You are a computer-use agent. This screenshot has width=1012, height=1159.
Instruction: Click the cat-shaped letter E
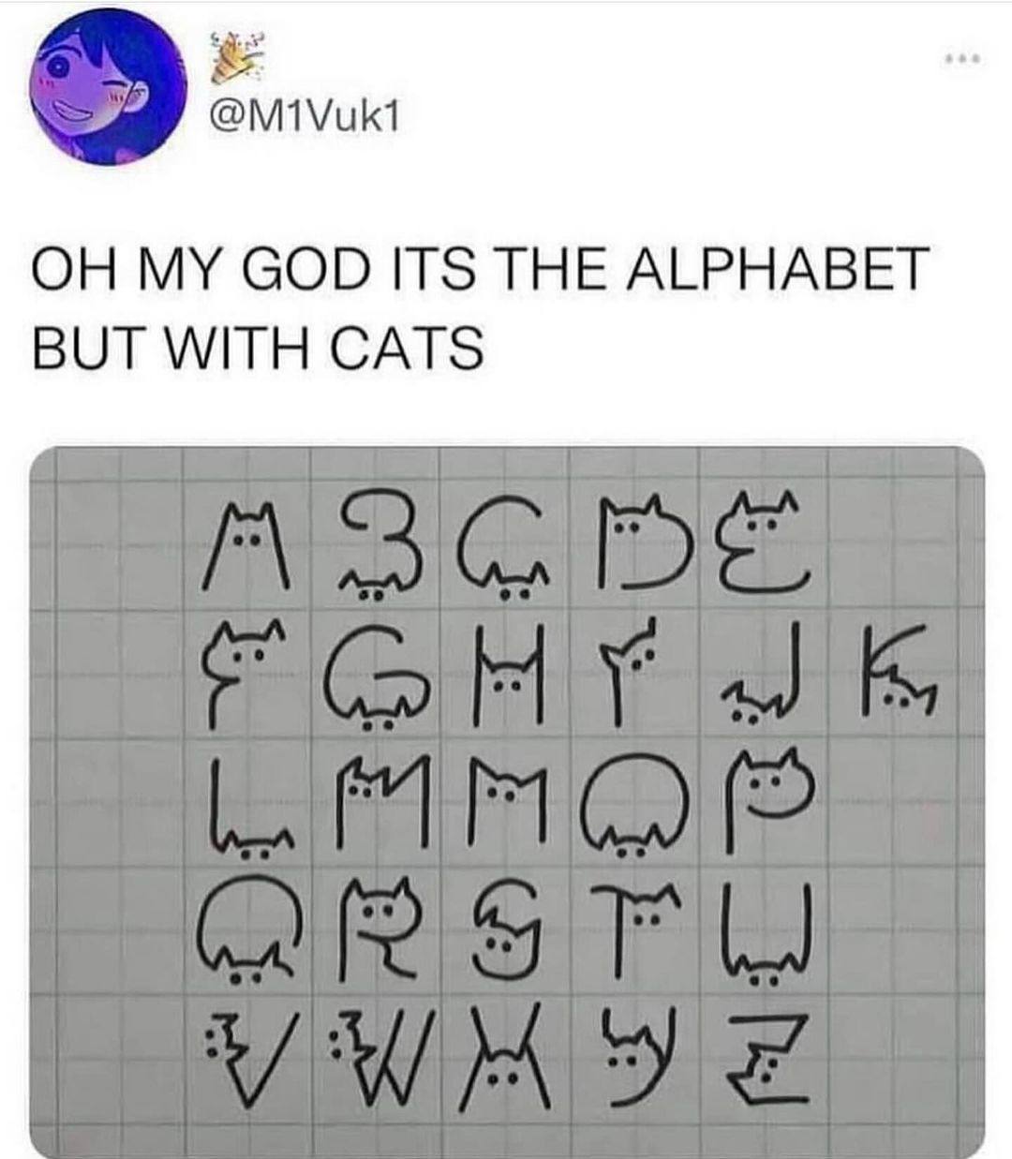[757, 548]
